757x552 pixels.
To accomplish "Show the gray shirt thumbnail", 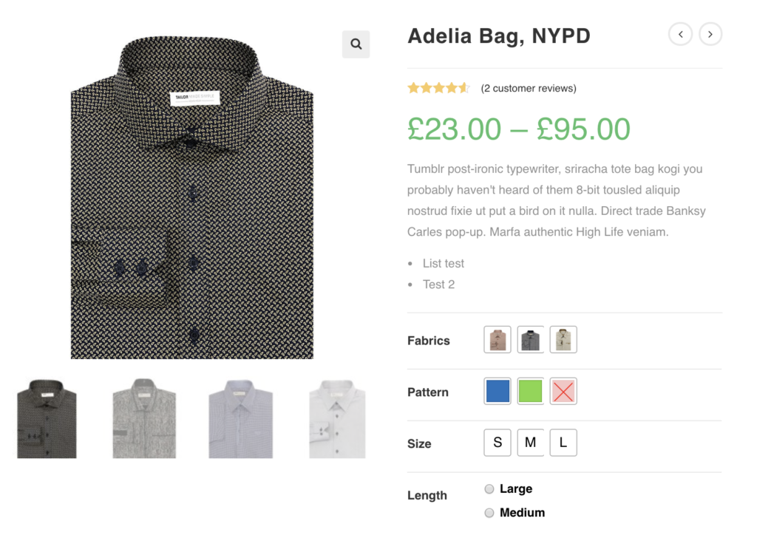I will tap(144, 419).
